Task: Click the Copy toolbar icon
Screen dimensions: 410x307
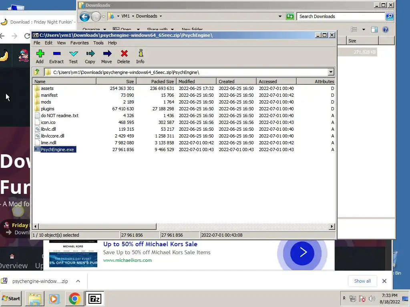Action: (x=90, y=56)
